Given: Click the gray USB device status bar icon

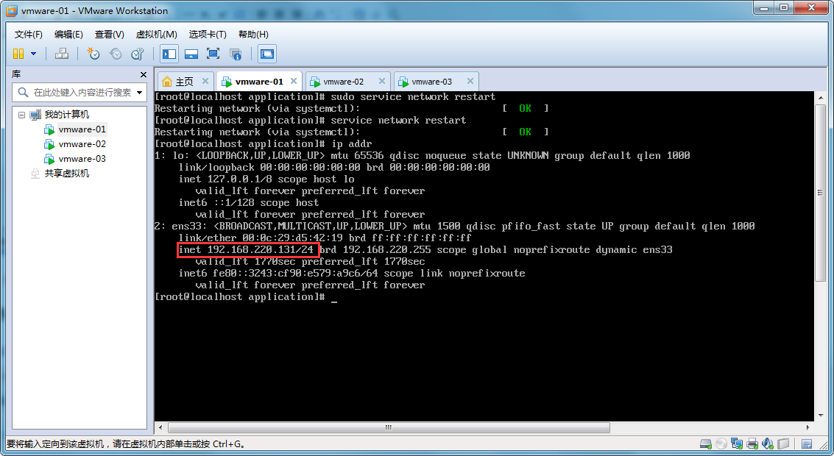Looking at the screenshot, I should 783,443.
